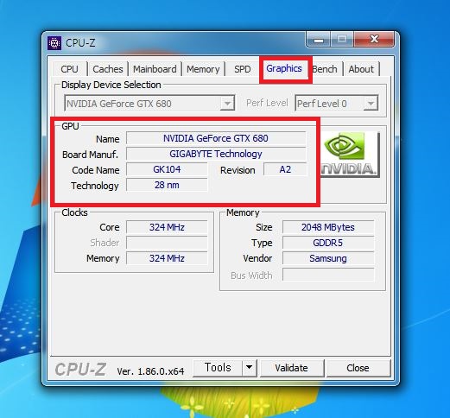This screenshot has height=418, width=450.
Task: Go to the Mainboard tab
Action: pyautogui.click(x=155, y=69)
